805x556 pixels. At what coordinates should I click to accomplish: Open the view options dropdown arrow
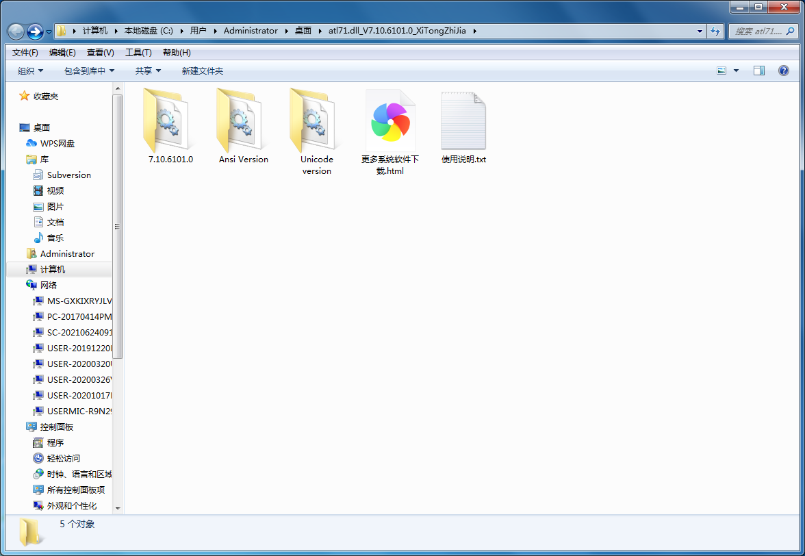737,71
